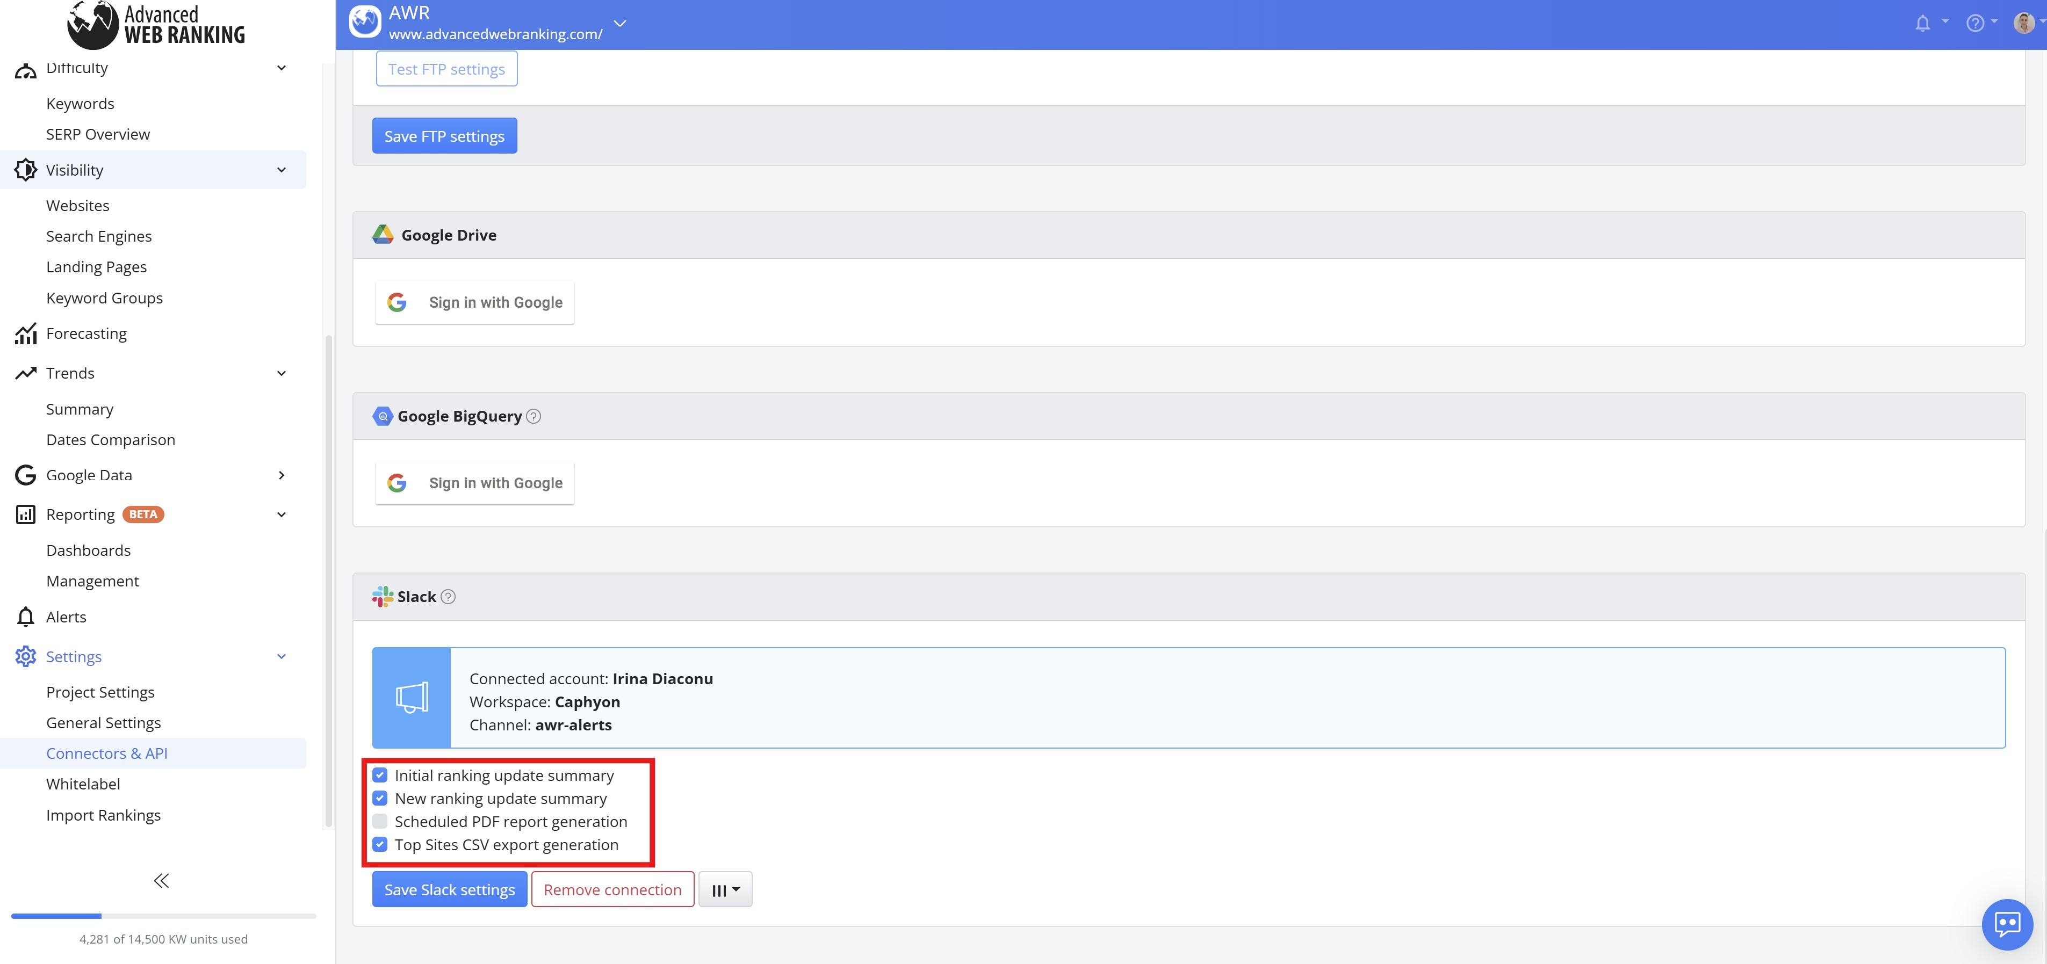Click the Alerts bell icon in sidebar
This screenshot has width=2047, height=964.
pyautogui.click(x=25, y=617)
